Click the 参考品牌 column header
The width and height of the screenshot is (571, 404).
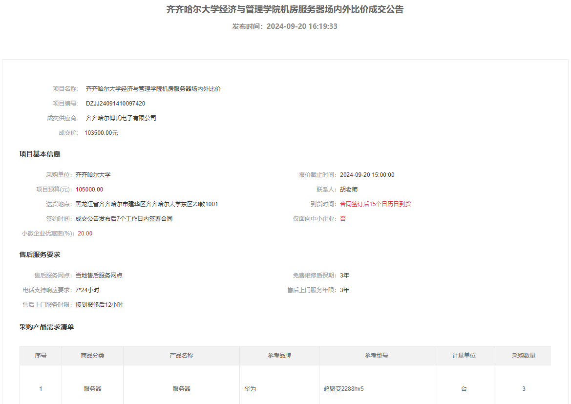(279, 356)
